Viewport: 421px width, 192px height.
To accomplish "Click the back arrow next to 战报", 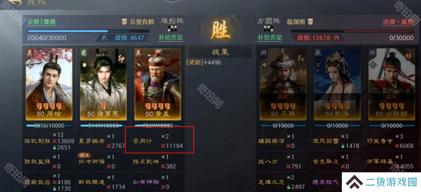I will [14, 3].
